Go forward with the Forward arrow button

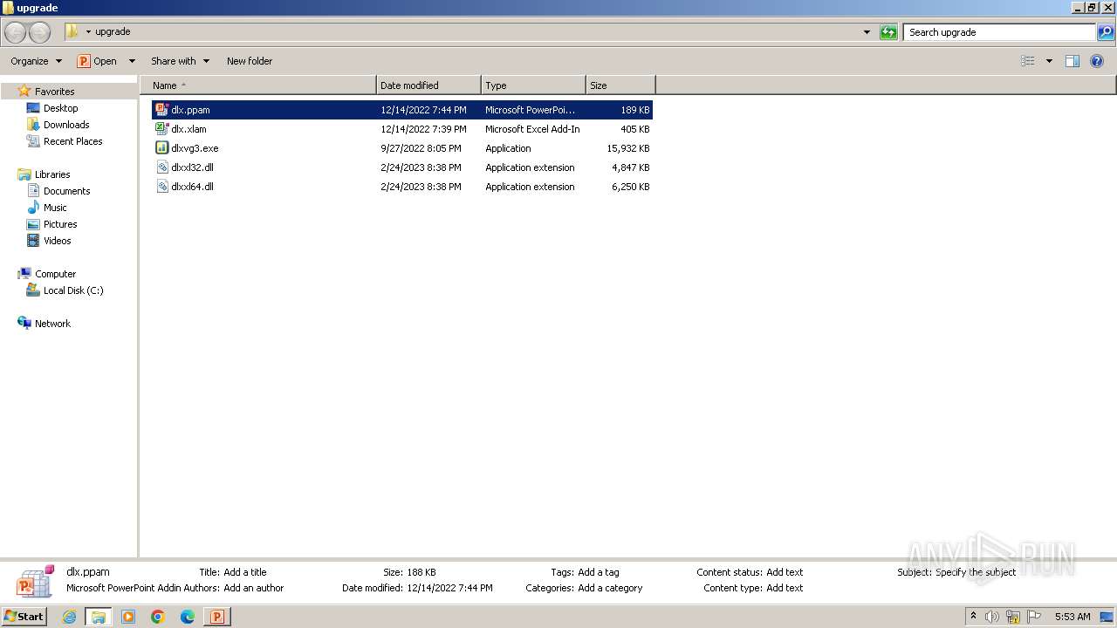(x=39, y=32)
